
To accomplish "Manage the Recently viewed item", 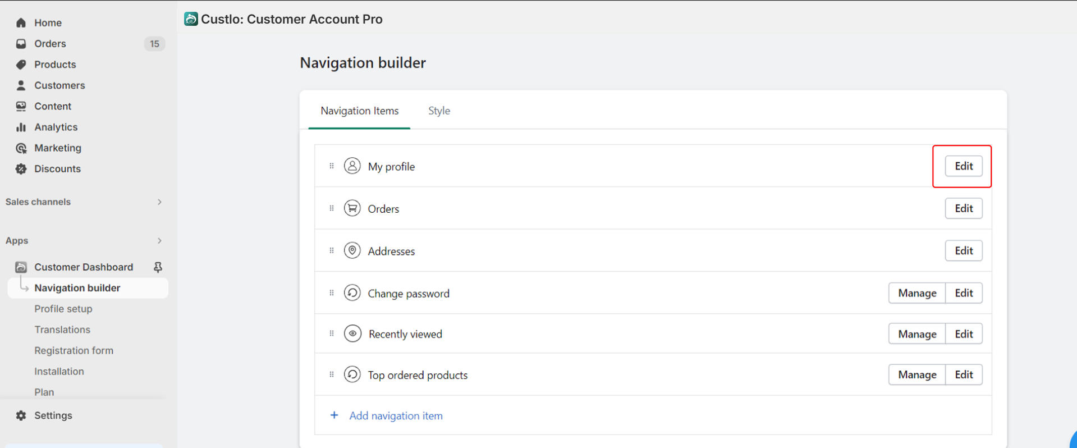I will click(917, 334).
